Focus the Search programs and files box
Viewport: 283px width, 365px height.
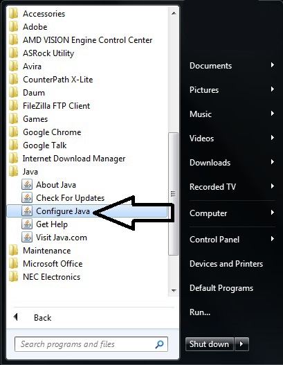pos(91,344)
